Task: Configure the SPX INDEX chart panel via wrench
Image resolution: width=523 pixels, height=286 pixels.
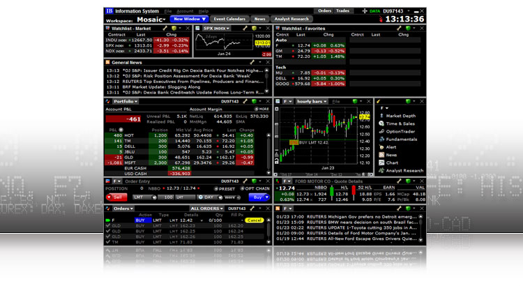Action: point(245,29)
